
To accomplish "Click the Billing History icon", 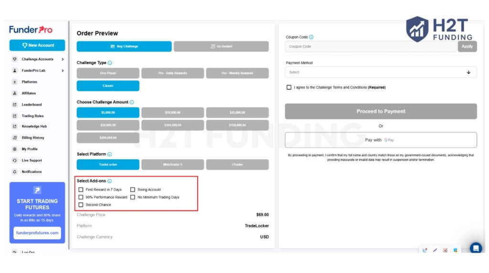I will 15,138.
